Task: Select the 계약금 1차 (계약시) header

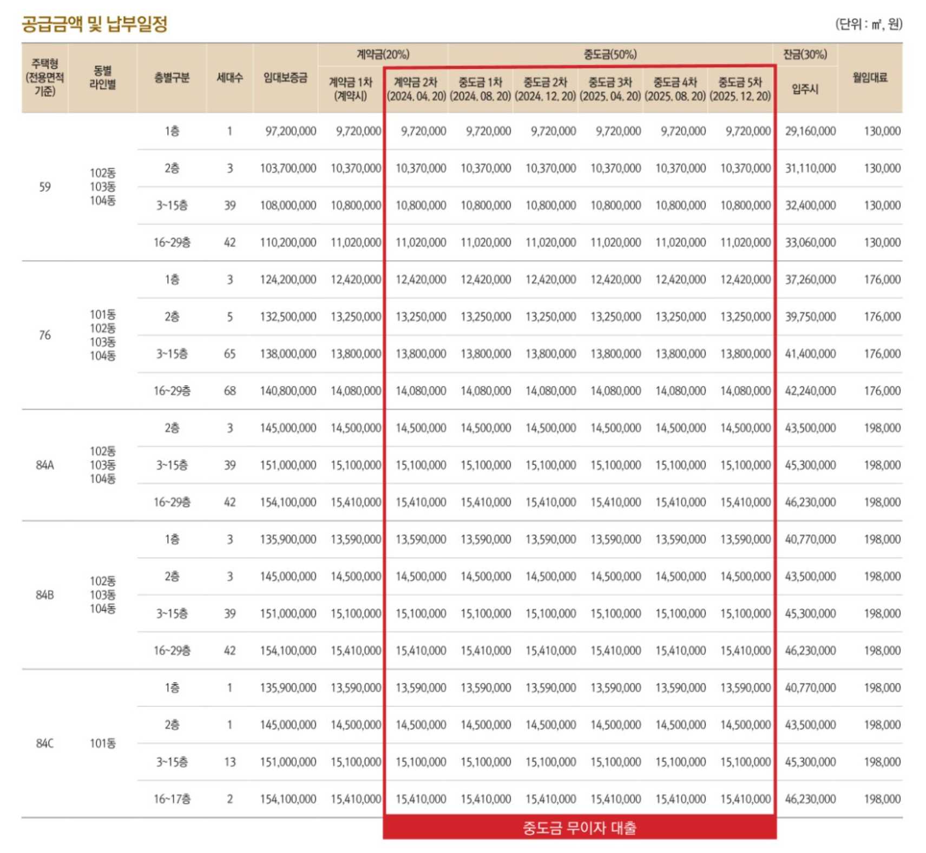Action: (350, 89)
